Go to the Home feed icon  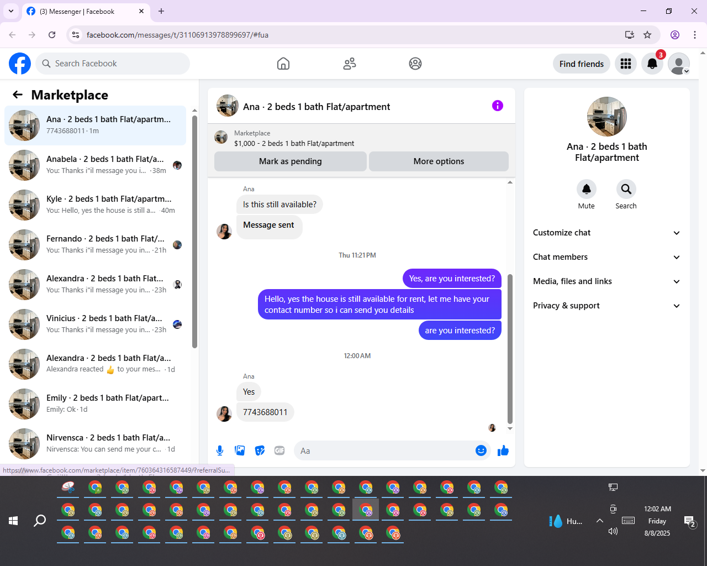click(x=283, y=64)
